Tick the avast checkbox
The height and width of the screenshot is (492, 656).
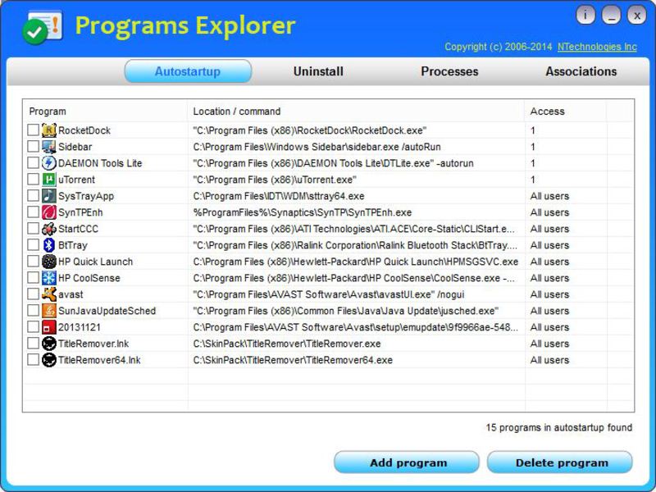(33, 294)
